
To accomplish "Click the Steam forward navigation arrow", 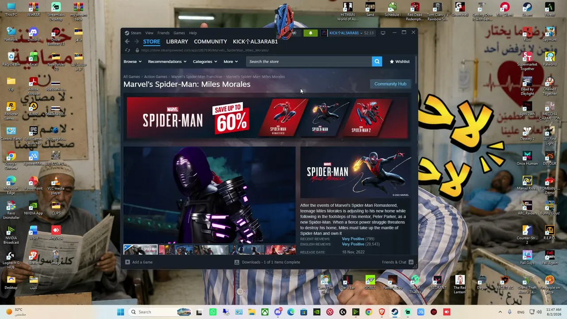I will [136, 42].
